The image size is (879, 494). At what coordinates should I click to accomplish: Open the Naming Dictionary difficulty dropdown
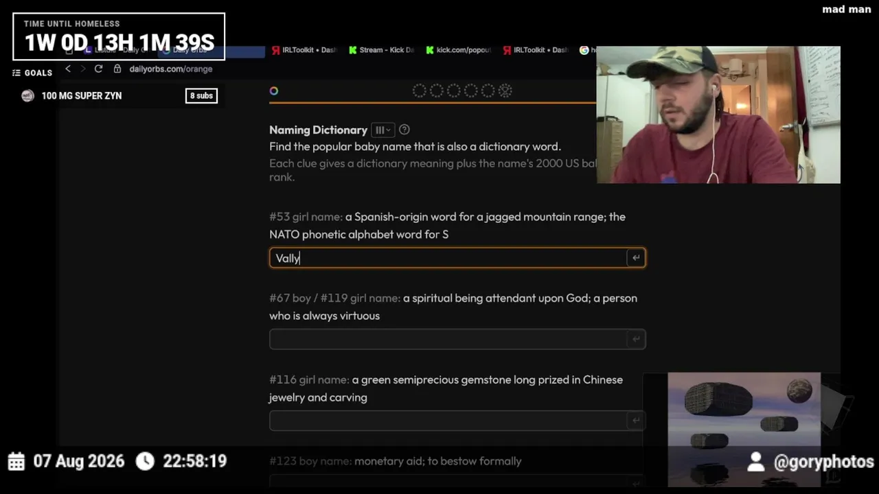(x=383, y=130)
